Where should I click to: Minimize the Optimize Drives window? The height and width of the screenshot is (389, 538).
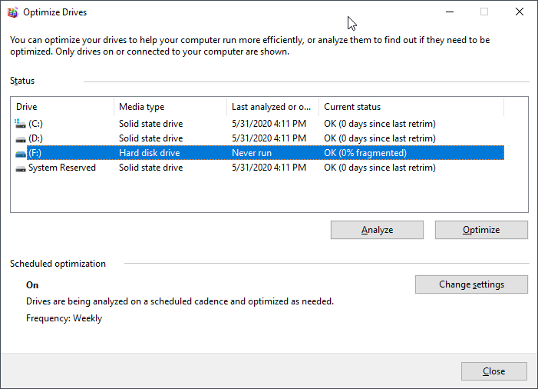pos(449,12)
